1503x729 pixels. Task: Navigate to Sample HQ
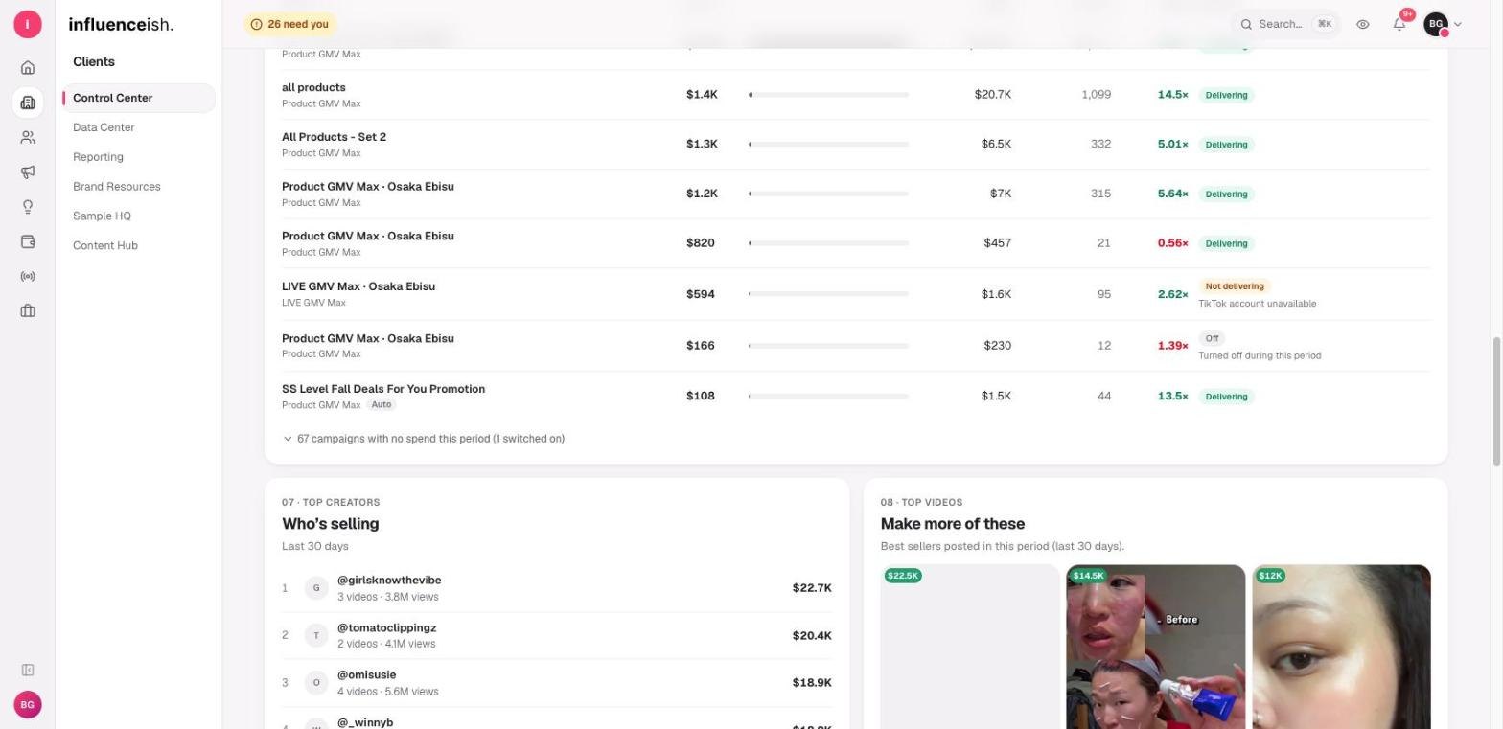pos(102,216)
